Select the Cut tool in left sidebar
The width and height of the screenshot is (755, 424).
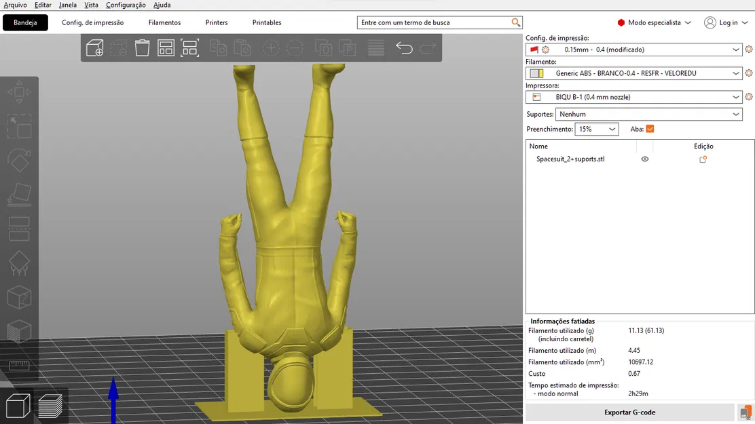(x=19, y=229)
